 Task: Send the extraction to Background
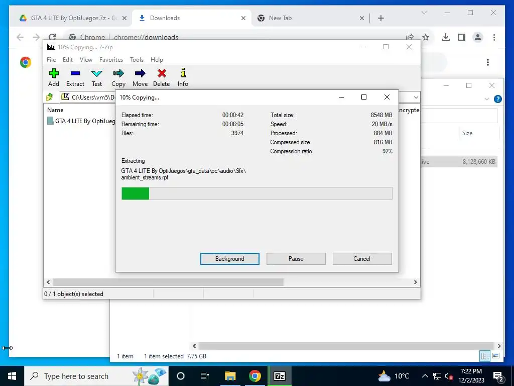(230, 259)
